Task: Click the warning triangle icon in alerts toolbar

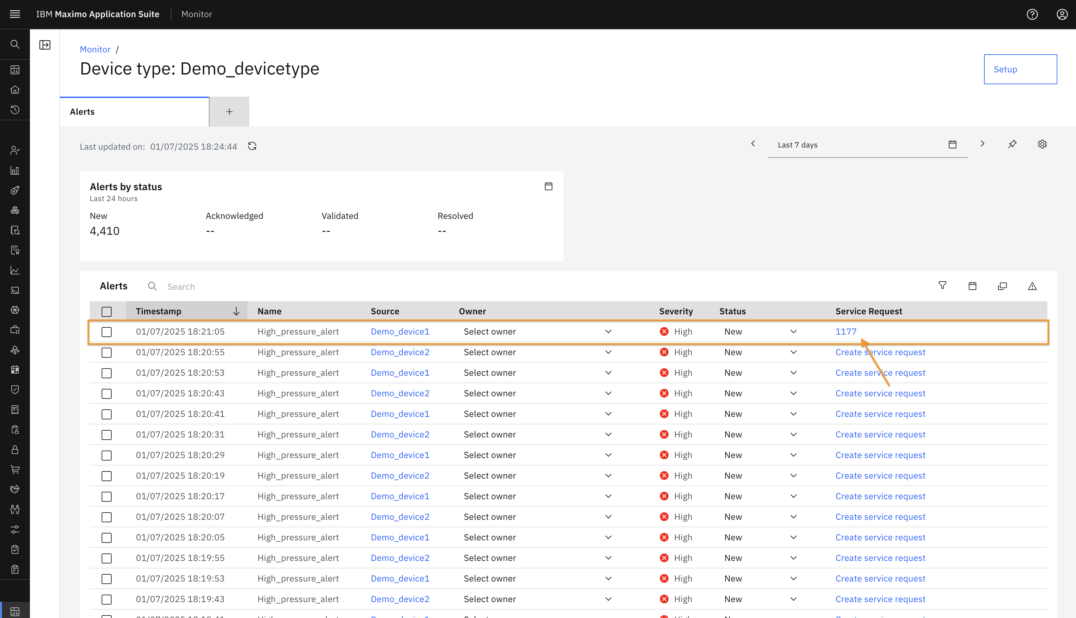Action: click(x=1032, y=286)
